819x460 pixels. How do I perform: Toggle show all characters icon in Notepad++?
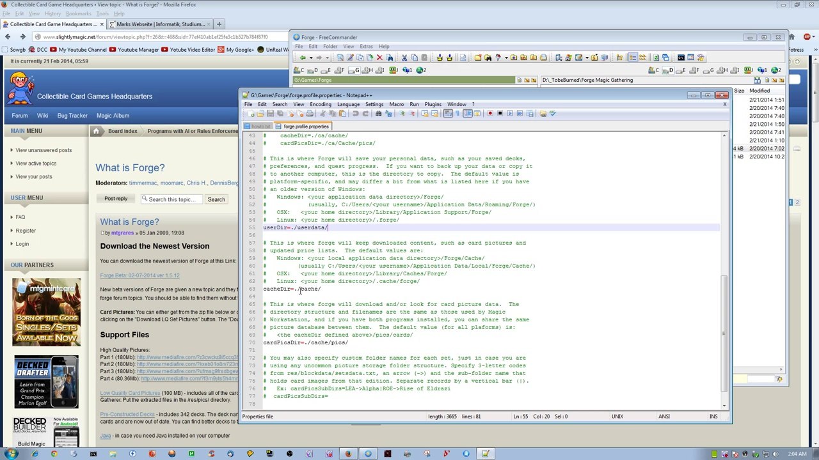click(457, 114)
